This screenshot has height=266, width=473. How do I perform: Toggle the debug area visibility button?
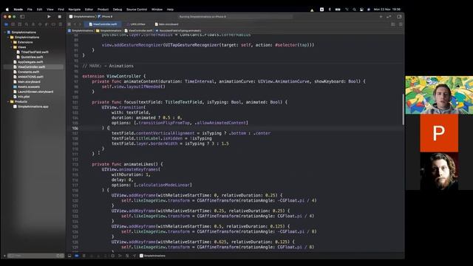69,256
